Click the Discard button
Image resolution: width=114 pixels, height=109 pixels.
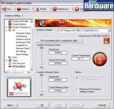click(x=76, y=105)
